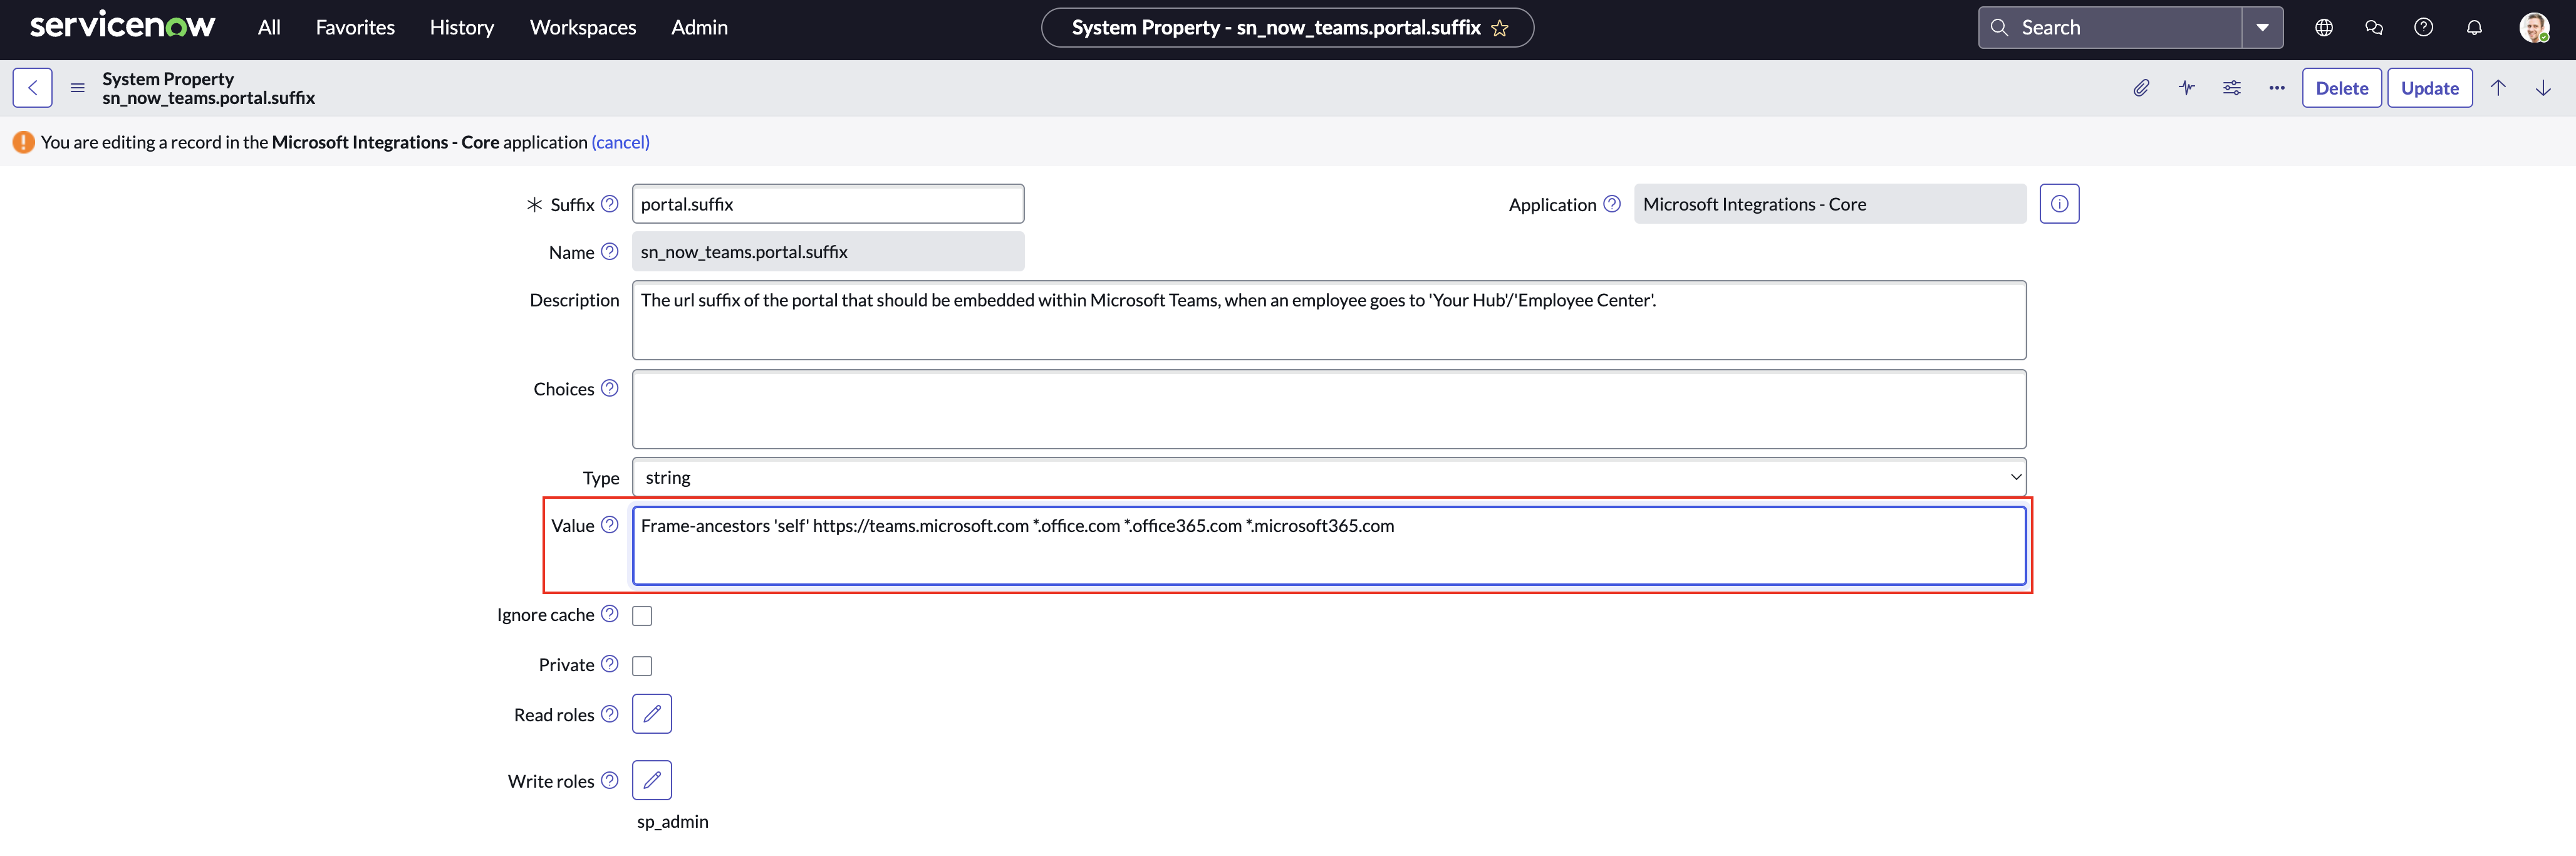Screen dimensions: 2576x856
Task: Show help for the Private field
Action: coord(609,663)
